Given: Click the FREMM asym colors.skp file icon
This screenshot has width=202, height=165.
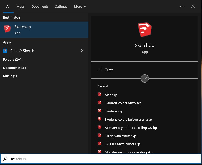Looking at the screenshot, I should point(100,144).
